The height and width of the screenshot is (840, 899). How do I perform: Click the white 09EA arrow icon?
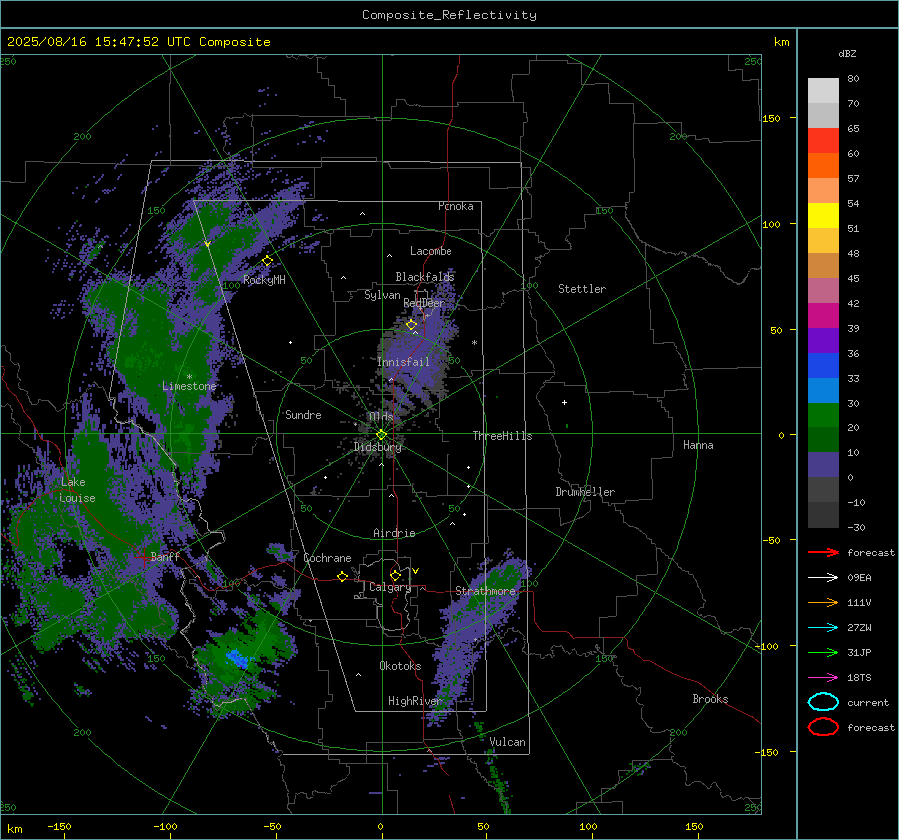pyautogui.click(x=823, y=578)
